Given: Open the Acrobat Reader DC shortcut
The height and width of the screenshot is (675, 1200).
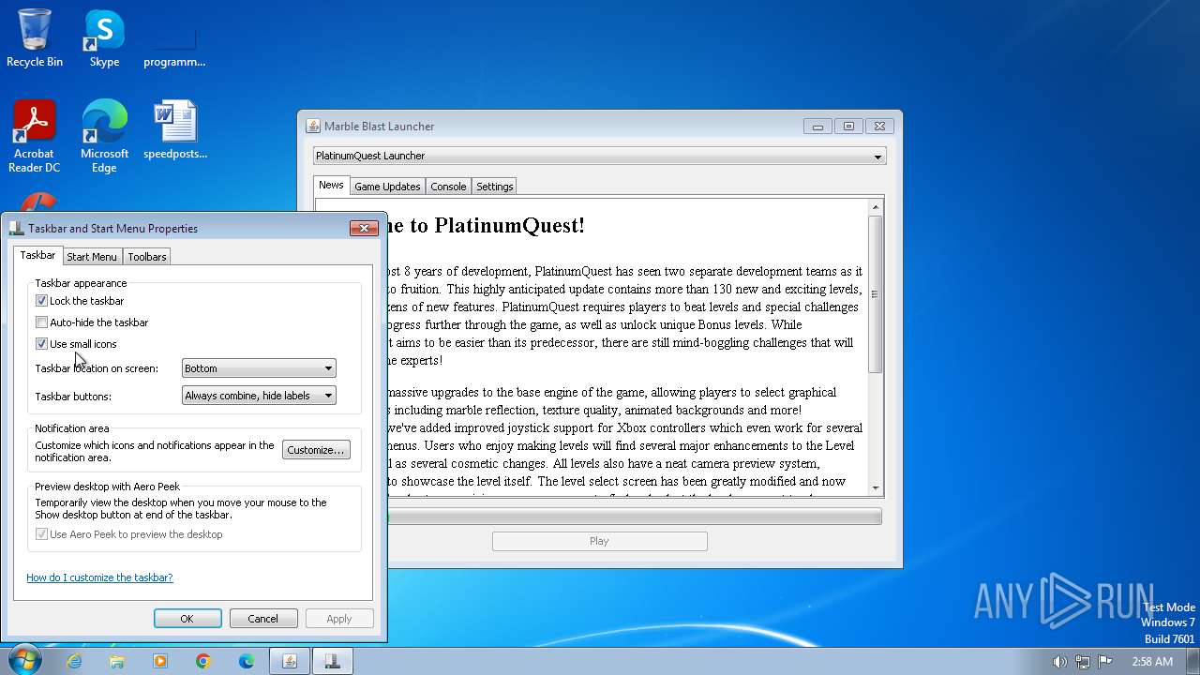Looking at the screenshot, I should (x=35, y=136).
